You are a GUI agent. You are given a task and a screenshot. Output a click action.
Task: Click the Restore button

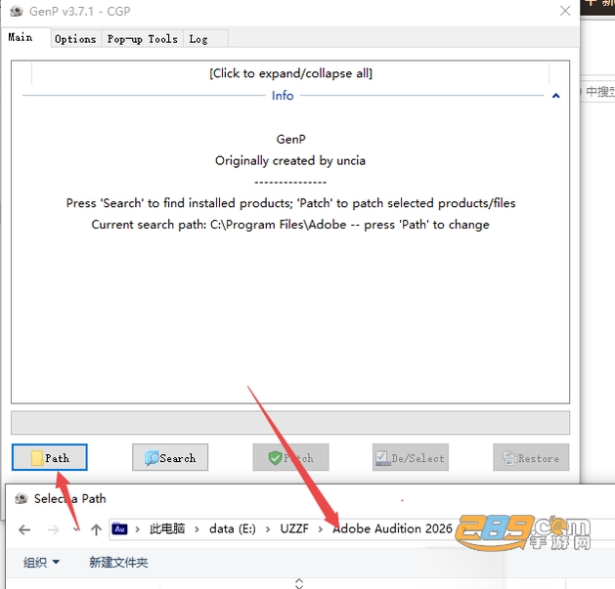pos(531,457)
